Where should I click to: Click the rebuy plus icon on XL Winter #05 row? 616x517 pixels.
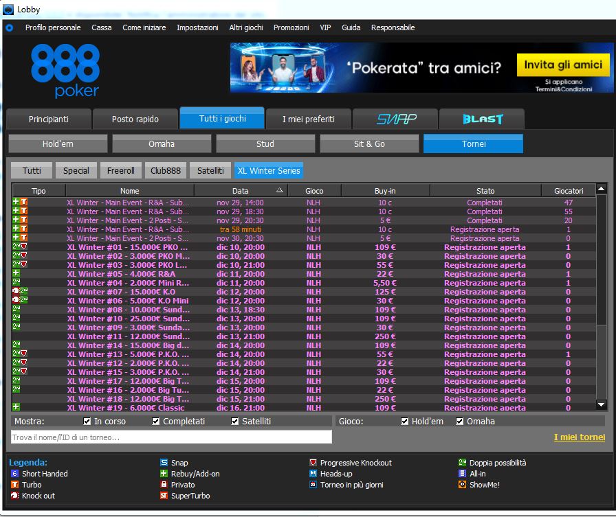click(x=16, y=273)
